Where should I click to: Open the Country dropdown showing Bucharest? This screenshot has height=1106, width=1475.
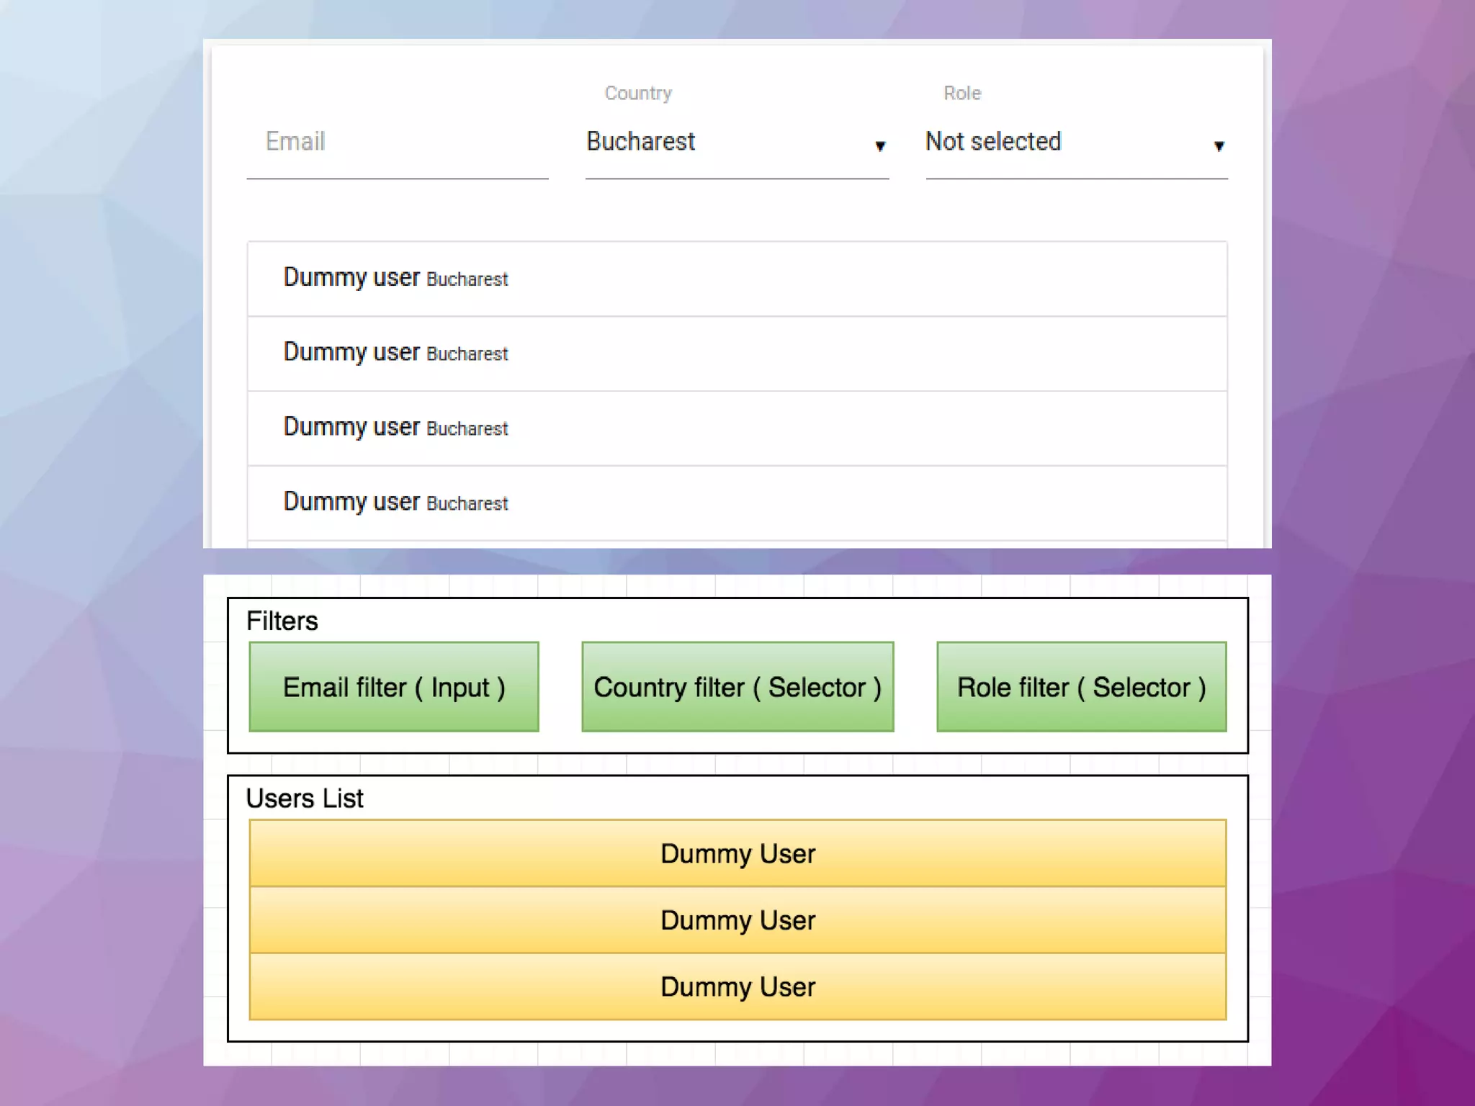[736, 142]
